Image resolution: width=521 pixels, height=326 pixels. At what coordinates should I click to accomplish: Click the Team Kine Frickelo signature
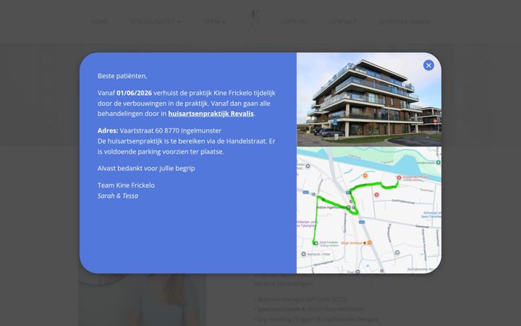tap(126, 185)
